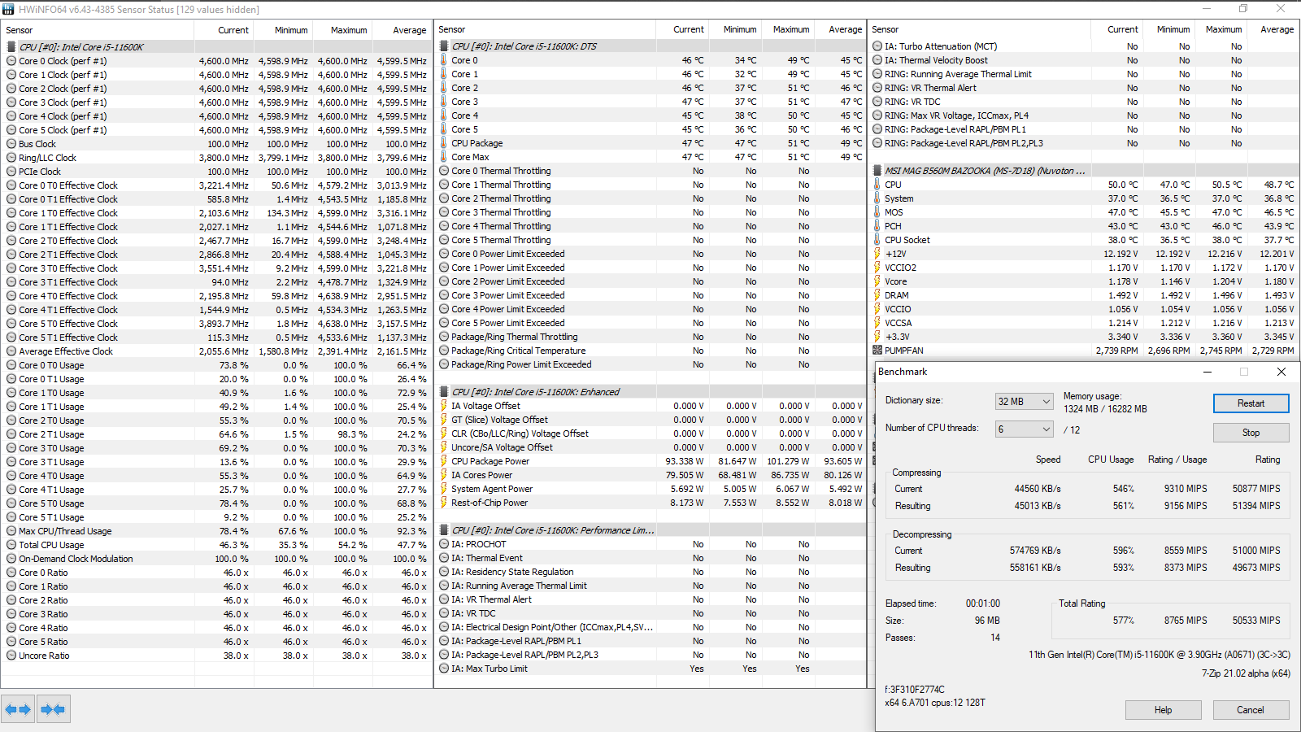Select the Ring/LLC Clock row
The height and width of the screenshot is (732, 1301).
[x=216, y=158]
